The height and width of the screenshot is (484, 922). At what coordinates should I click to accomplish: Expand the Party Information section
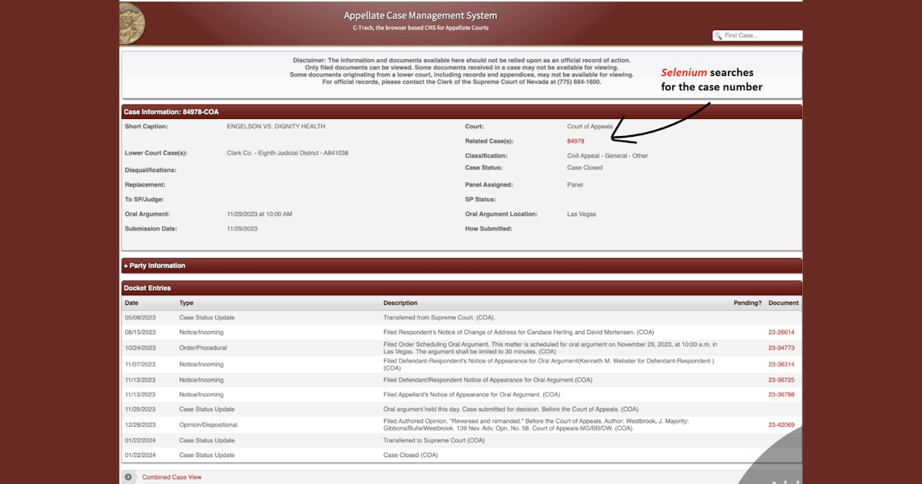[x=461, y=266]
